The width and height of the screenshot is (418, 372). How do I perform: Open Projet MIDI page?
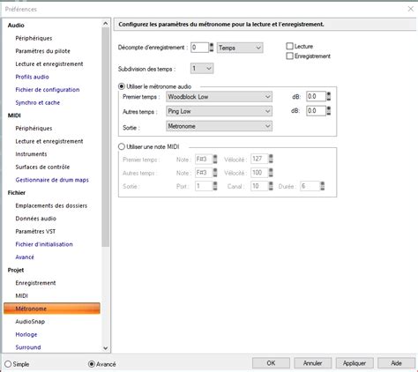(x=22, y=296)
